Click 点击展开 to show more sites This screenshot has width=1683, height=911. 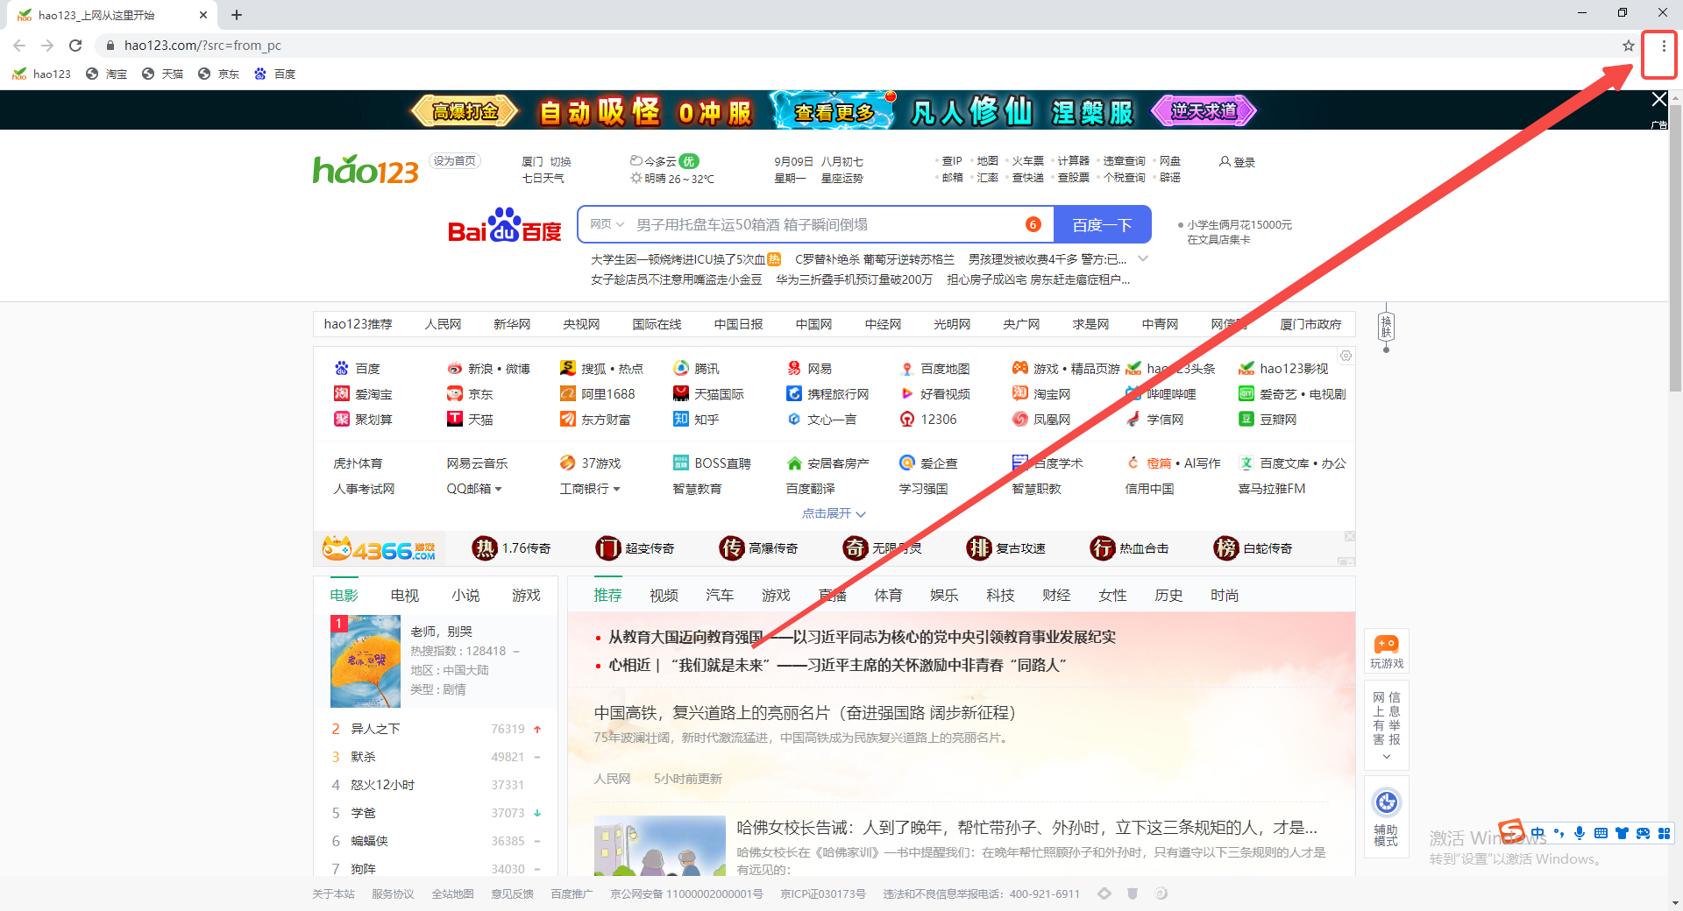[831, 513]
